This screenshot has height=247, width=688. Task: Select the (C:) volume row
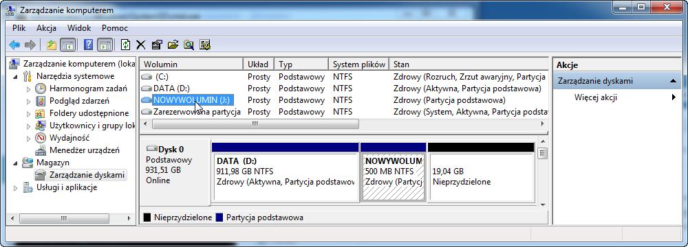pyautogui.click(x=344, y=77)
